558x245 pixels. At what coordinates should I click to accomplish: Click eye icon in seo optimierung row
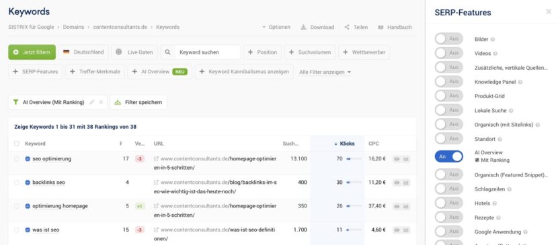click(397, 159)
